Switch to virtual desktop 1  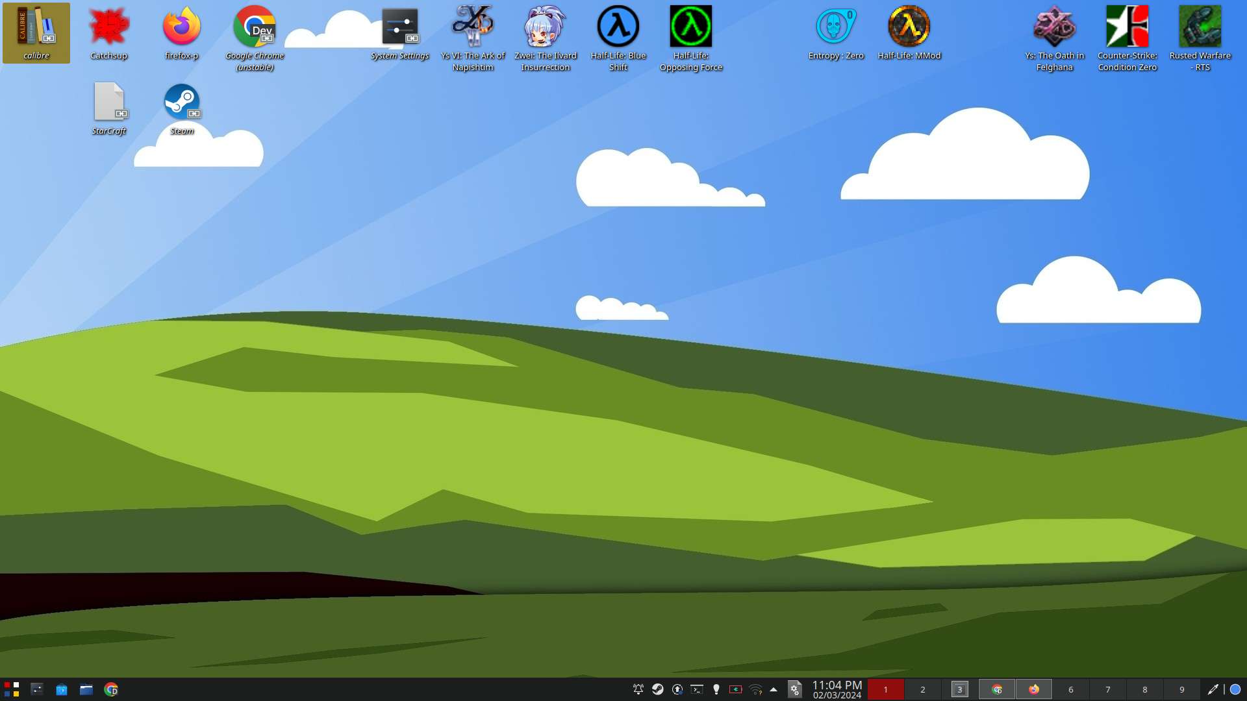pyautogui.click(x=885, y=689)
